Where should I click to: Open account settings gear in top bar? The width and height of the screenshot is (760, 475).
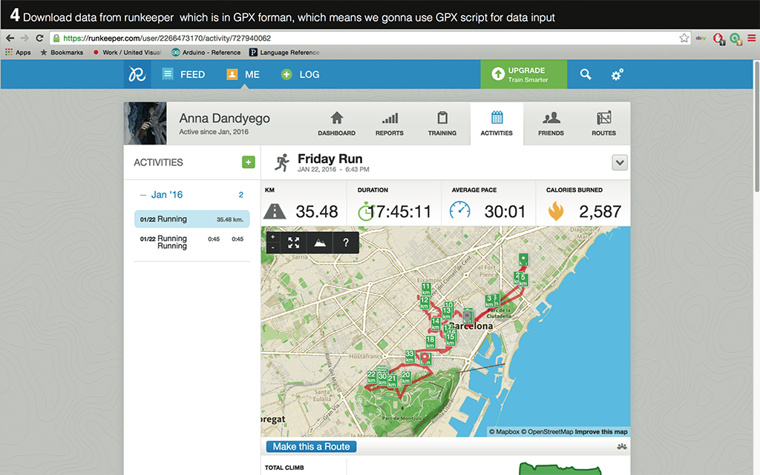(x=617, y=74)
